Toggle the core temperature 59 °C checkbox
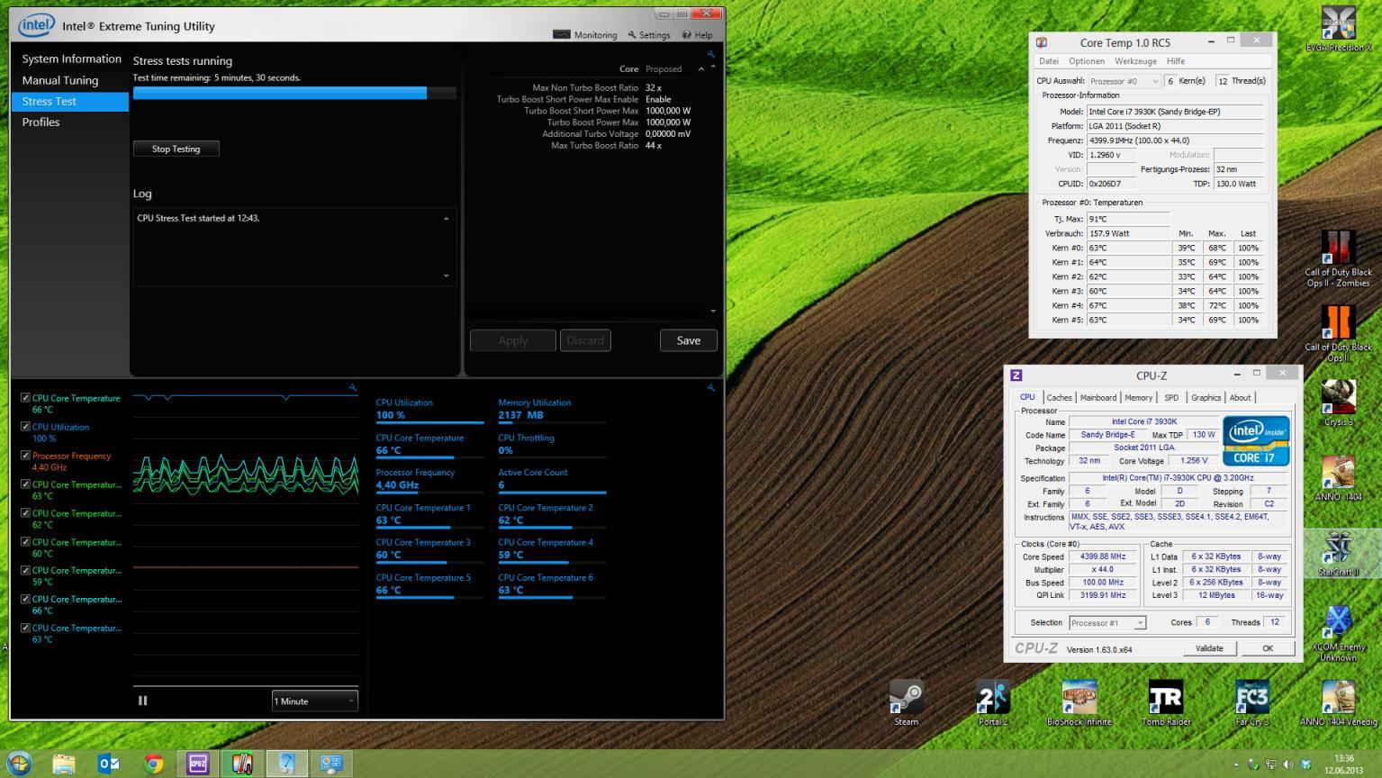The width and height of the screenshot is (1382, 778). coord(25,570)
